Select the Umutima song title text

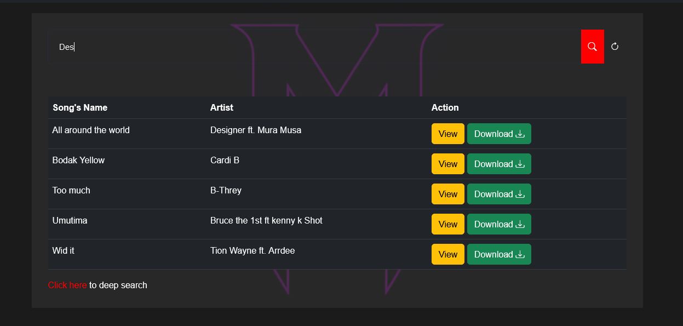click(x=70, y=220)
